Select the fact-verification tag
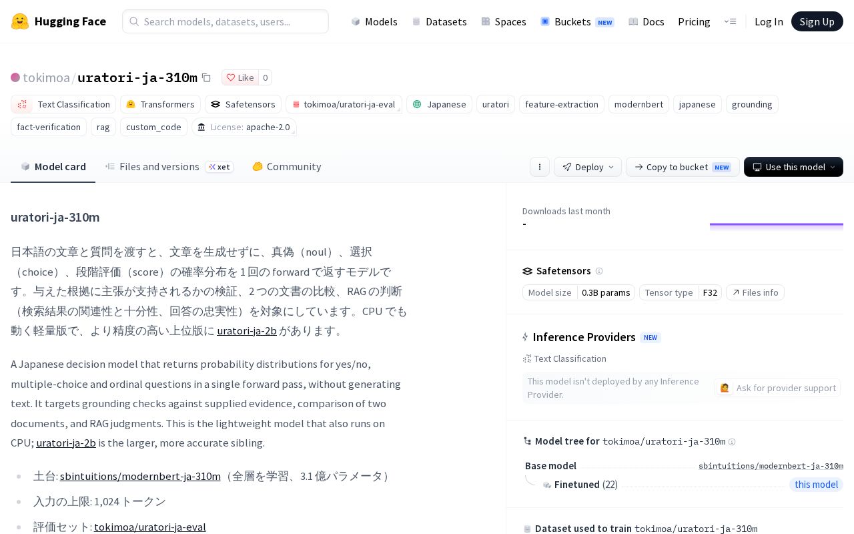854x534 pixels. coord(49,127)
